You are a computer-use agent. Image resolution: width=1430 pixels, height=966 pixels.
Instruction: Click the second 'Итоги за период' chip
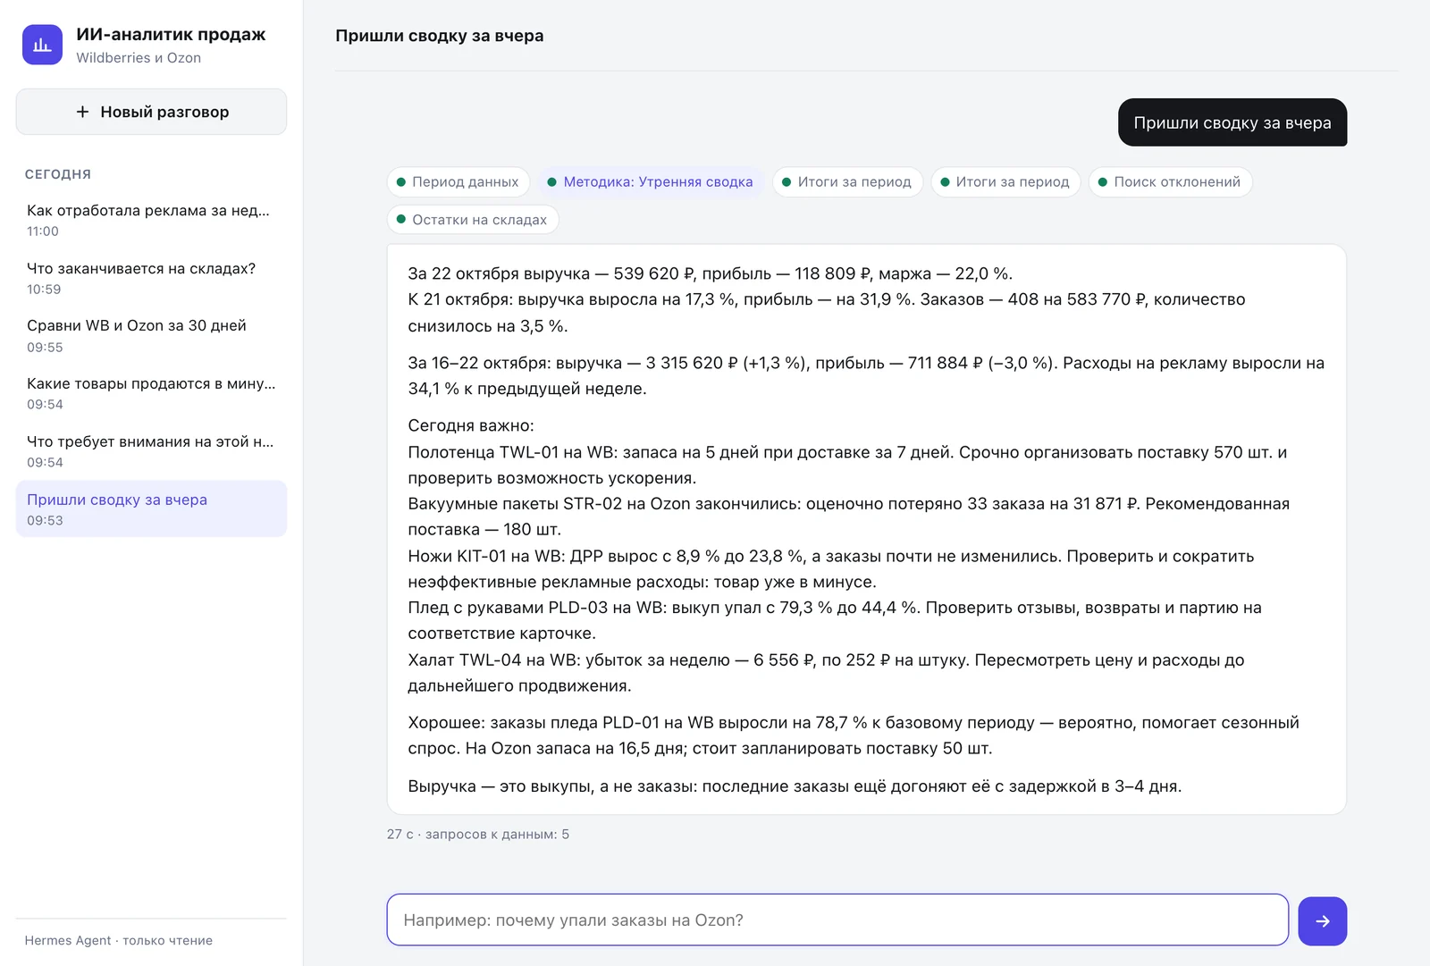point(1005,182)
